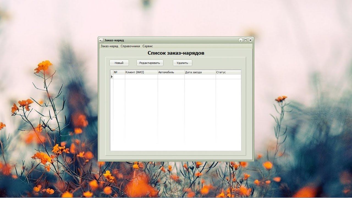
Task: Click the application icon in title bar
Action: [101, 40]
